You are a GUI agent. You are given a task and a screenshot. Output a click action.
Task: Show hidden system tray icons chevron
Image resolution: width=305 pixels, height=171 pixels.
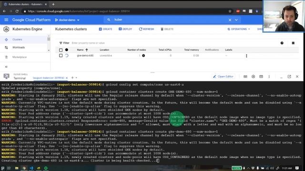tap(248, 168)
